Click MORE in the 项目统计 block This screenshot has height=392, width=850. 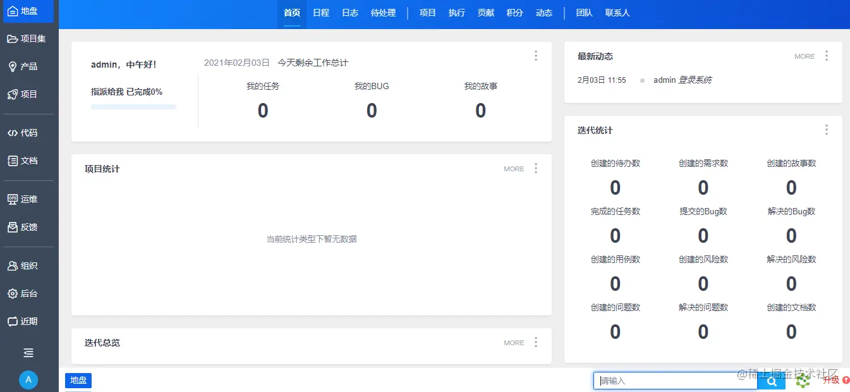(514, 169)
